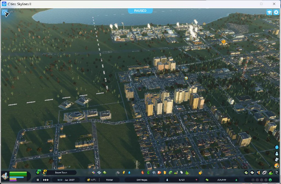Click the PAUSED status banner
The height and width of the screenshot is (184, 281).
click(140, 11)
